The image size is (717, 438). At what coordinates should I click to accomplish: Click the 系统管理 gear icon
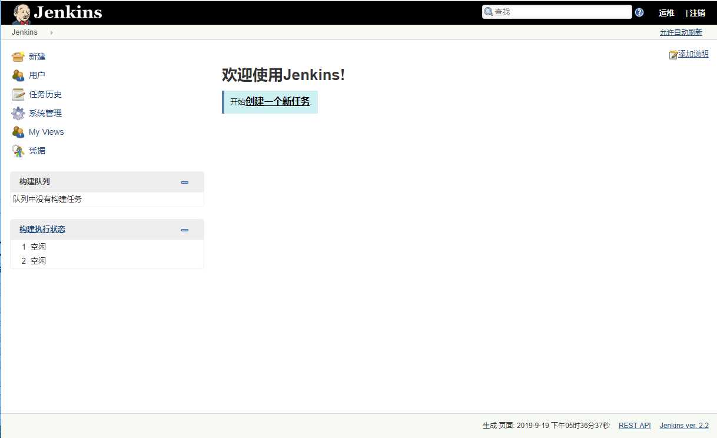[18, 113]
